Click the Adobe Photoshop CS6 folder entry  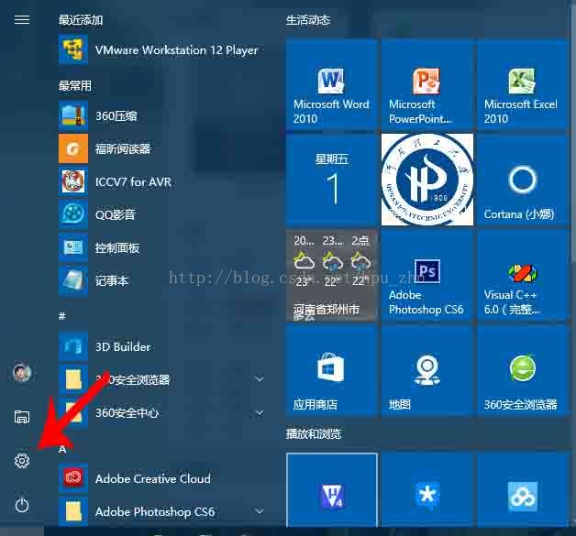coord(161,511)
